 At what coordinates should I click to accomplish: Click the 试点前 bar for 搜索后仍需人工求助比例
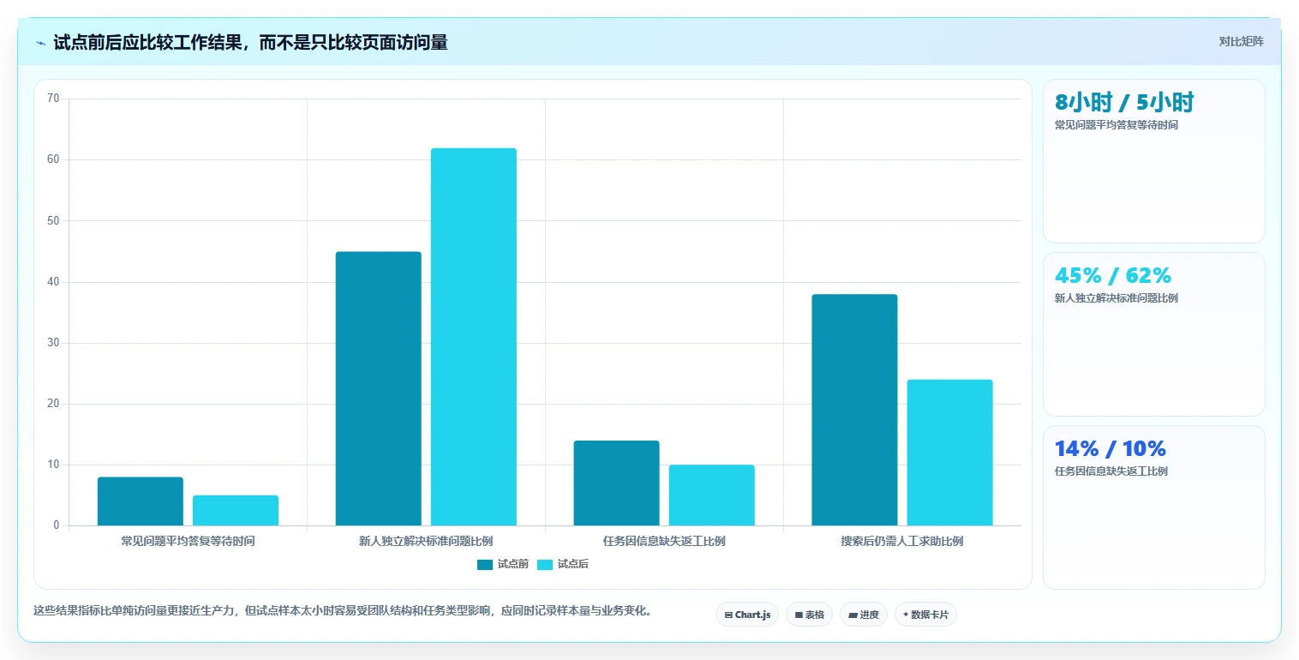coord(855,410)
